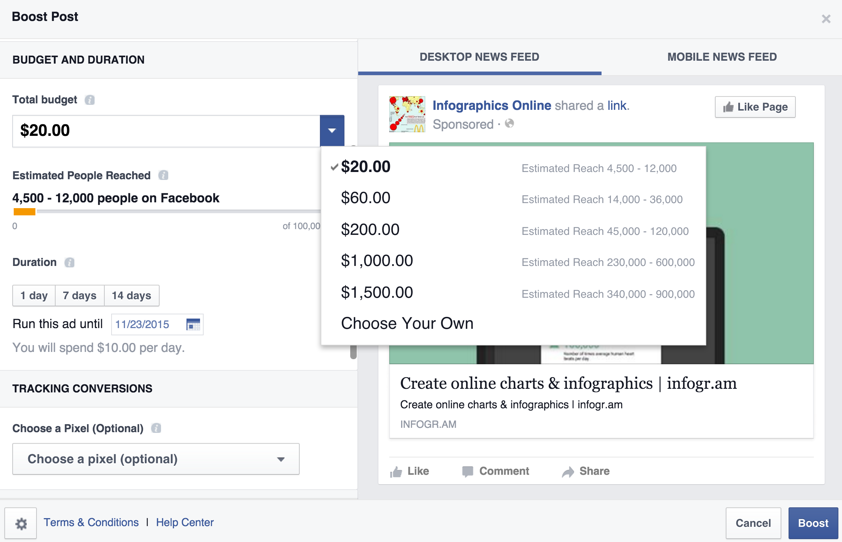Select the Choose Your Own budget option
Image resolution: width=842 pixels, height=542 pixels.
tap(513, 324)
